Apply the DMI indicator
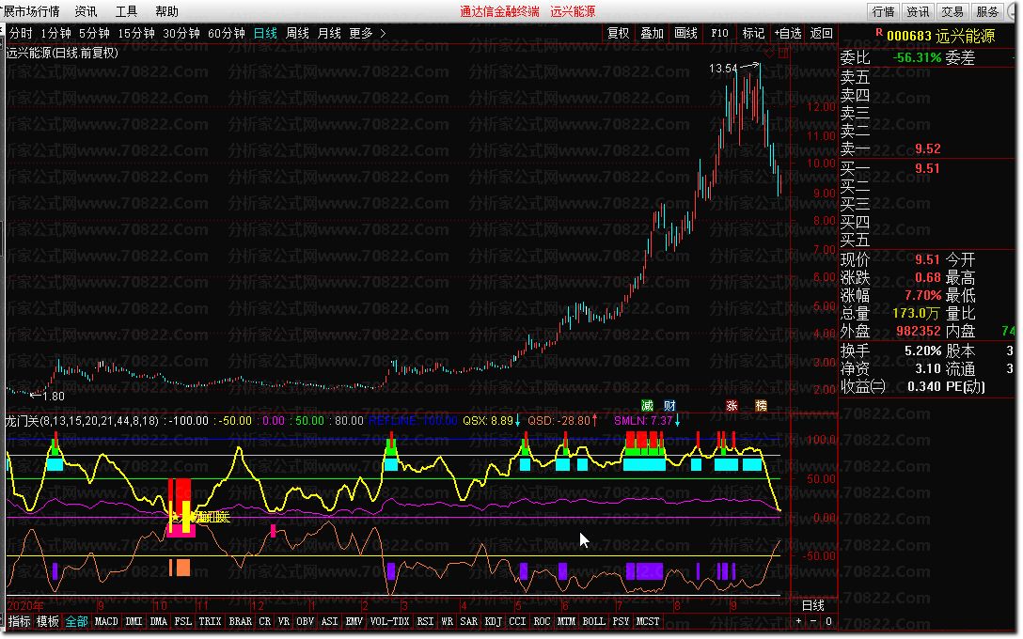Screen dimensions: 1023x639 (x=134, y=621)
